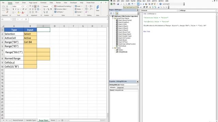Open the Excel File tab

pos(3,3)
